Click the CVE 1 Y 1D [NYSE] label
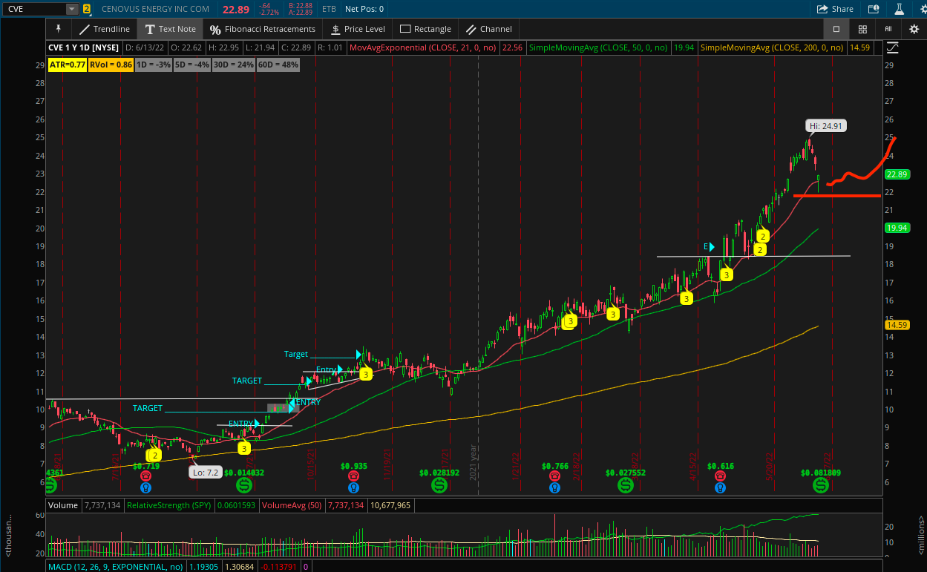Screen dimensions: 927x572 (84, 47)
